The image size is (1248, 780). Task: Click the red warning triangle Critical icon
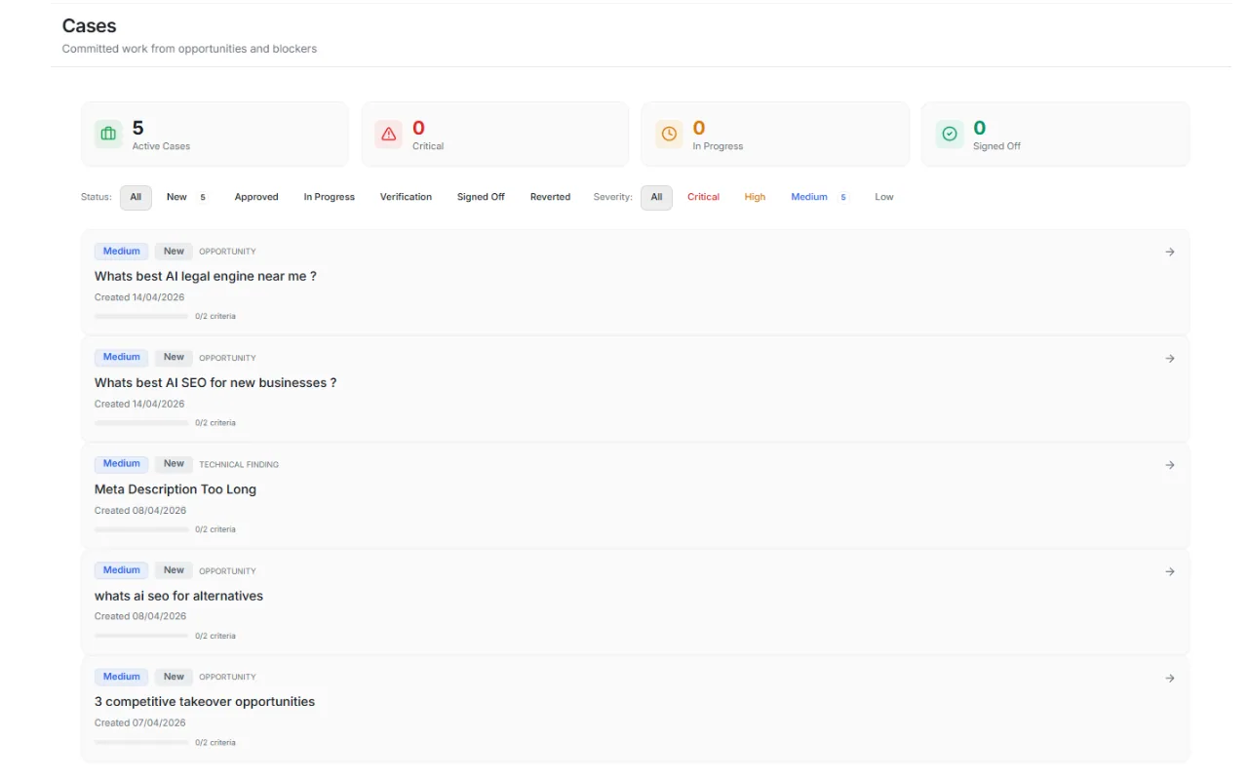(x=389, y=135)
